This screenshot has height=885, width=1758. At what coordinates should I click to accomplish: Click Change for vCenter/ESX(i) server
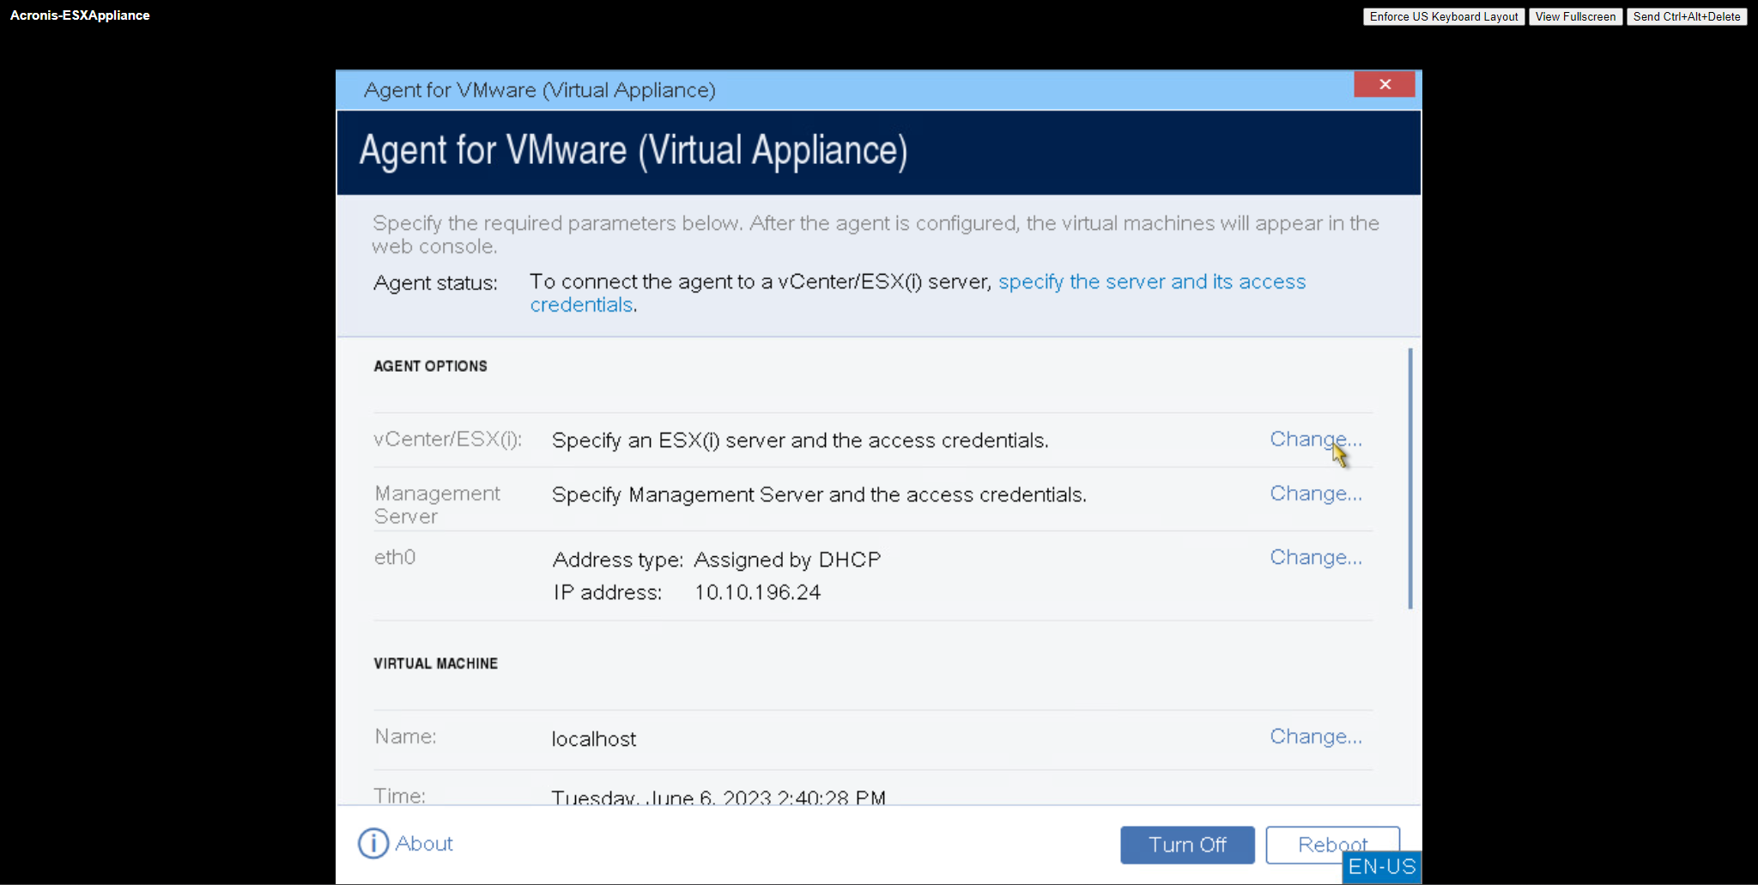1316,439
